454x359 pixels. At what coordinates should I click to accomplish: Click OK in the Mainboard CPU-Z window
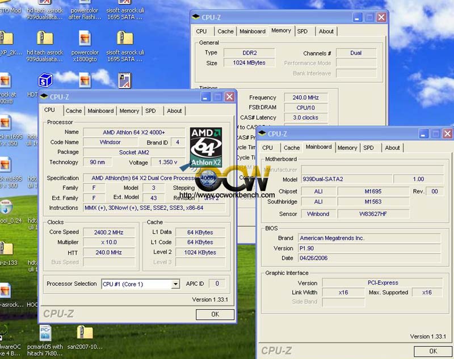[433, 351]
